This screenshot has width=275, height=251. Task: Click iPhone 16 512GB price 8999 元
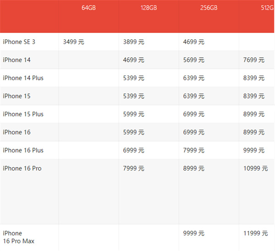254,132
